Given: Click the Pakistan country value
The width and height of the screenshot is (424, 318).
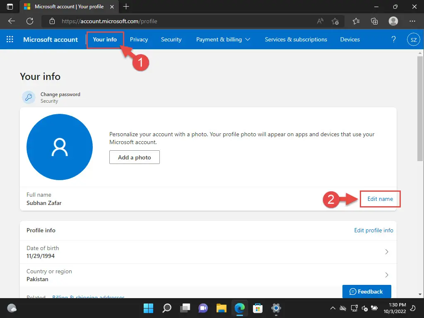Looking at the screenshot, I should [37, 279].
